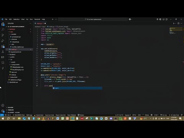Open the Edit menu
184x138 pixels.
pos(10,19)
